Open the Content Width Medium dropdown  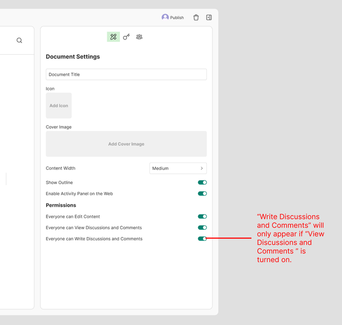178,168
